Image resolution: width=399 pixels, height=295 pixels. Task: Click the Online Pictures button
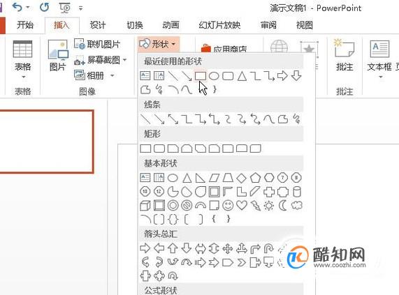[97, 44]
